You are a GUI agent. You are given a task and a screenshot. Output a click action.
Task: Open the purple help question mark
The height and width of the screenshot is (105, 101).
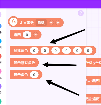(x=81, y=13)
